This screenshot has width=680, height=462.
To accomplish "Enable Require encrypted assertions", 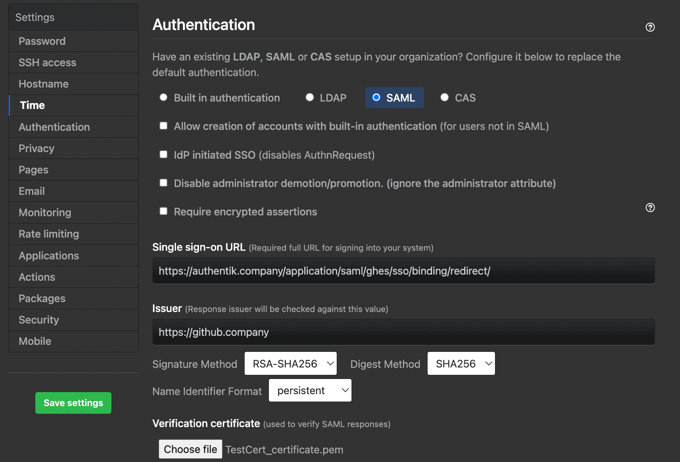I will click(163, 211).
